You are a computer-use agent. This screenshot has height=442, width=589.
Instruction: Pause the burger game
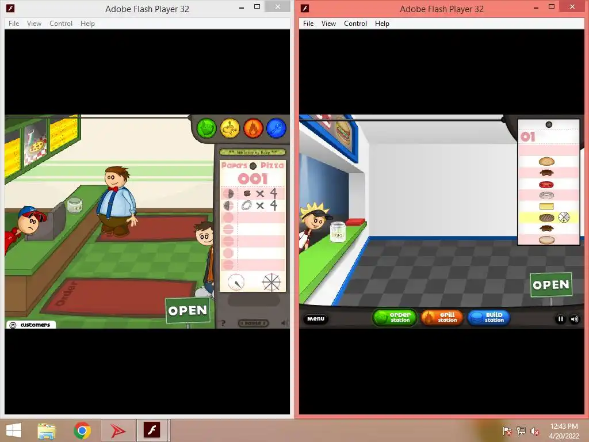[x=560, y=319]
